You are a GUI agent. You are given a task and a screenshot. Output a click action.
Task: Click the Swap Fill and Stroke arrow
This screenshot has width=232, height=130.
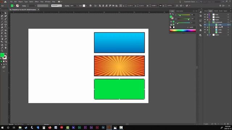point(6,54)
